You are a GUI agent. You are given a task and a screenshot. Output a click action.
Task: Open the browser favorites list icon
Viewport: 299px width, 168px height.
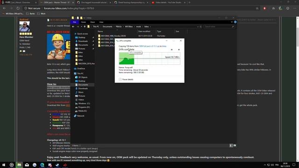click(x=273, y=8)
